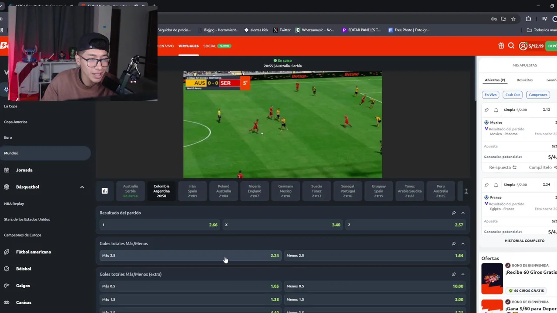557x313 pixels.
Task: Open HISTORIAL COMPLETO link
Action: click(x=524, y=241)
